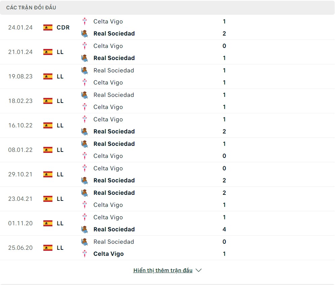Click Real Sociedad crest in 24.01.24 match
335x285 pixels.
coord(85,34)
